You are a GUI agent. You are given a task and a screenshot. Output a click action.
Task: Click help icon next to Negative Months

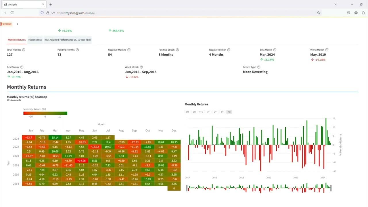point(129,50)
